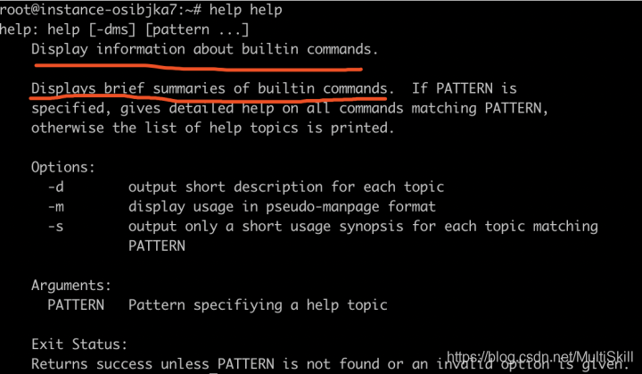Viewport: 642px width, 374px height.
Task: Click the 'help help' command at the prompt
Action: click(x=246, y=10)
